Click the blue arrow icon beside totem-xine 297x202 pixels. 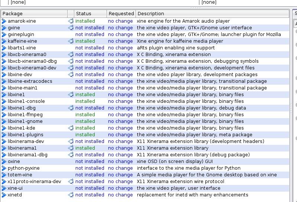click(4, 175)
